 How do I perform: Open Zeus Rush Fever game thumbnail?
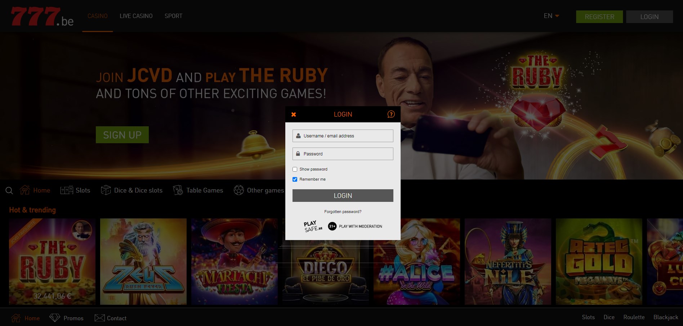[x=143, y=262]
